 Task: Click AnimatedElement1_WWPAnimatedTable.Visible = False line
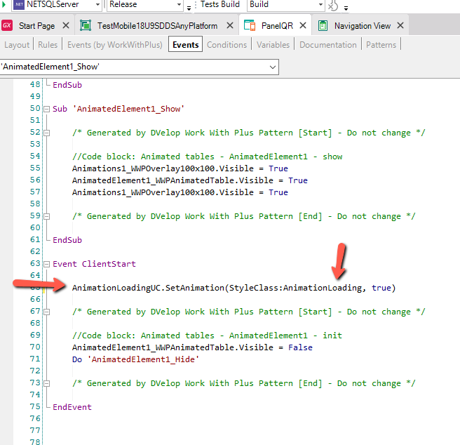(192, 347)
